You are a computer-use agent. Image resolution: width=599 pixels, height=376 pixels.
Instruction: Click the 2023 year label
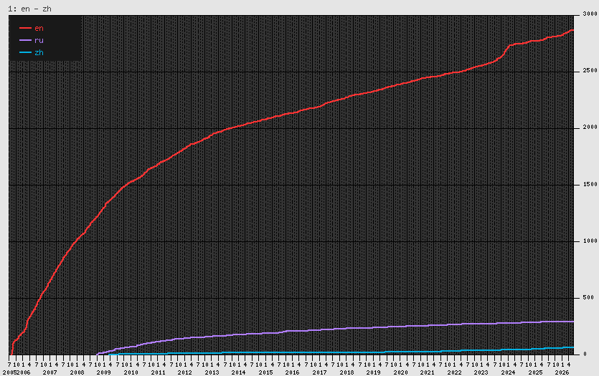click(481, 372)
